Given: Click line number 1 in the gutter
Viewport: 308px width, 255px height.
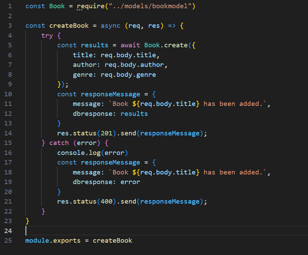Looking at the screenshot, I should pos(10,6).
